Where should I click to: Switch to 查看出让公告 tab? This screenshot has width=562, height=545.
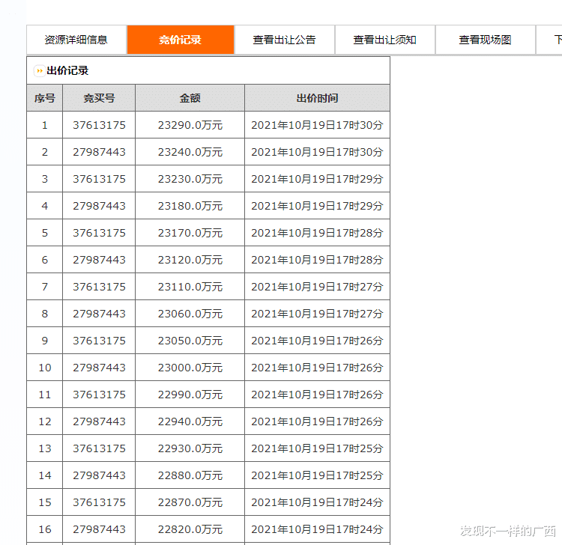click(x=284, y=40)
